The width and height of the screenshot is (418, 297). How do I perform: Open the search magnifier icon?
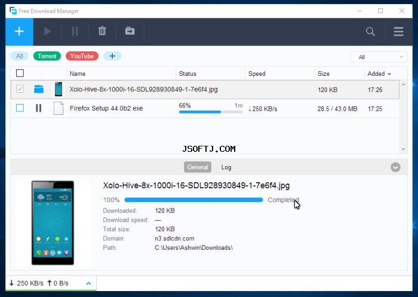point(370,32)
